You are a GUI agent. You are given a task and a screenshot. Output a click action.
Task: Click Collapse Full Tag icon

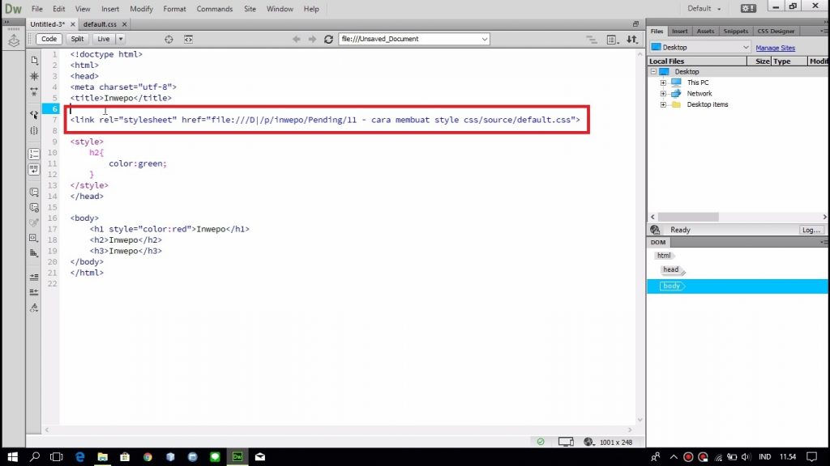point(34,76)
